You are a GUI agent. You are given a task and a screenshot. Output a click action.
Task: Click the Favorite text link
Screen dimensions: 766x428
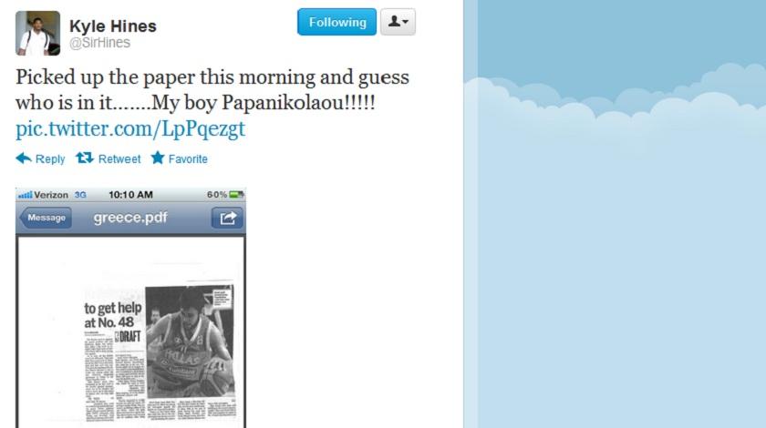[188, 159]
